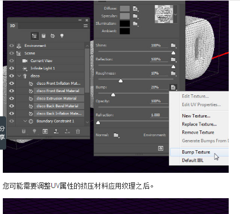240x214 pixels.
Task: Choose Replace Texture... from context menu
Action: (x=199, y=124)
